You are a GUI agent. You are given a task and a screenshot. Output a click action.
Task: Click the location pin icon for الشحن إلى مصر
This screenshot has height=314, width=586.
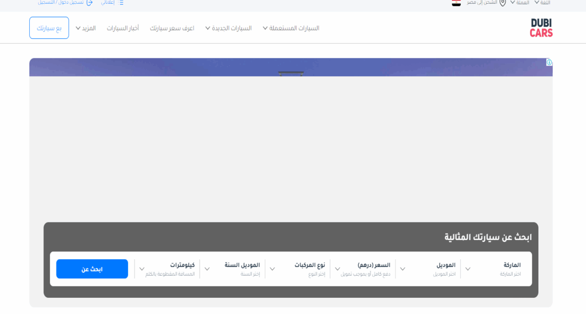503,3
